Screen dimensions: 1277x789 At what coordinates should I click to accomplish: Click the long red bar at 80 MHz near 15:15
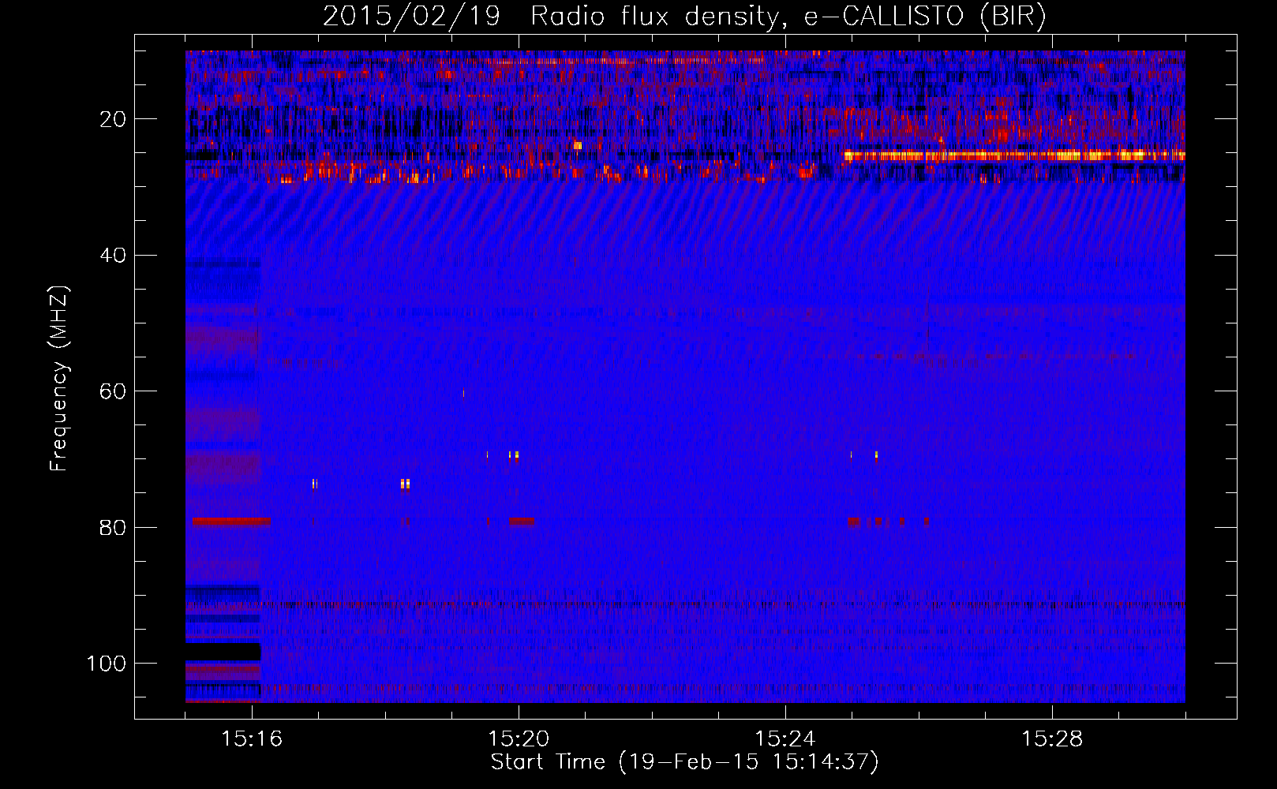[x=231, y=522]
